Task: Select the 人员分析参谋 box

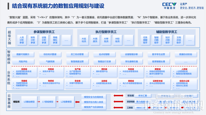Action: tap(22, 40)
